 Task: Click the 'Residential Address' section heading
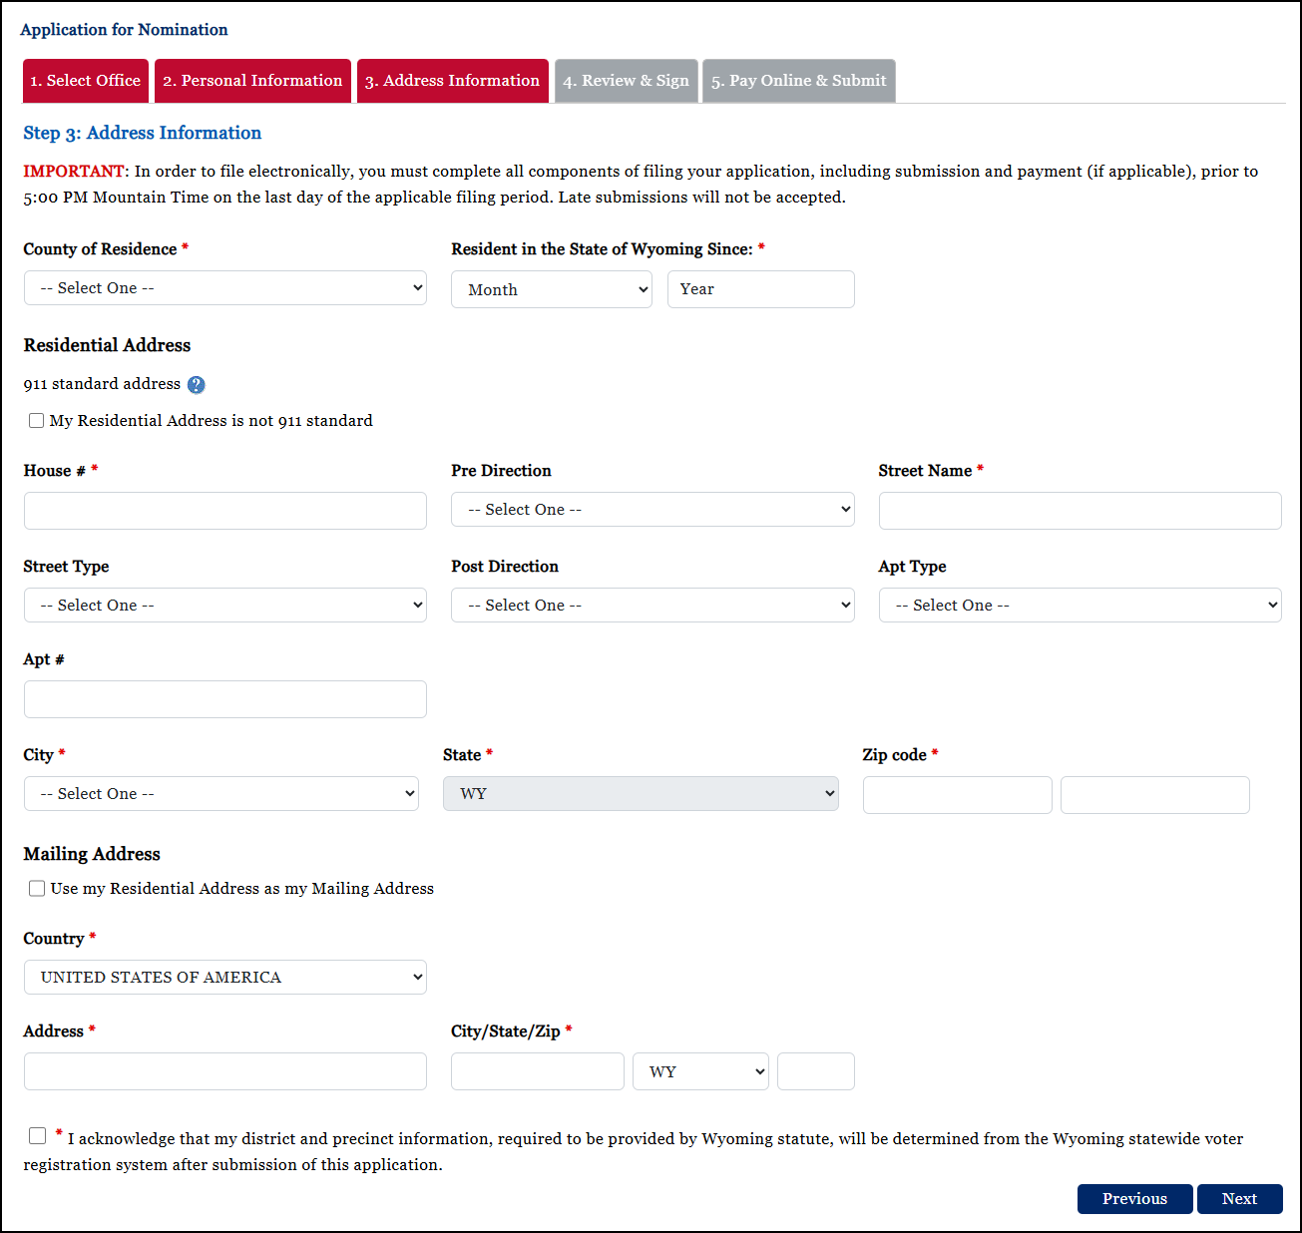click(107, 345)
